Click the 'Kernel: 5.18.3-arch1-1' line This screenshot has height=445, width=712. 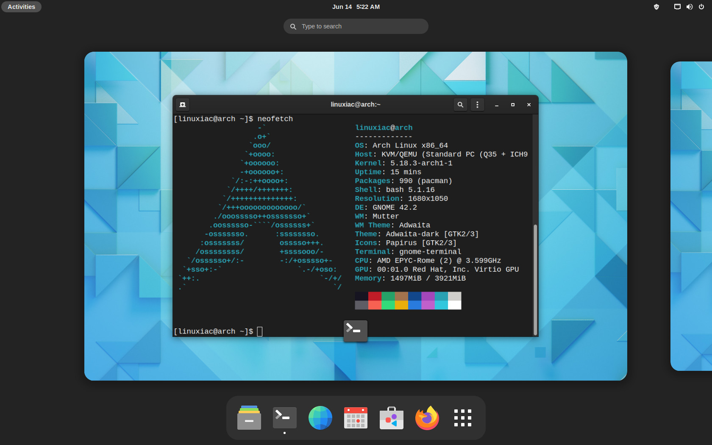tap(403, 163)
